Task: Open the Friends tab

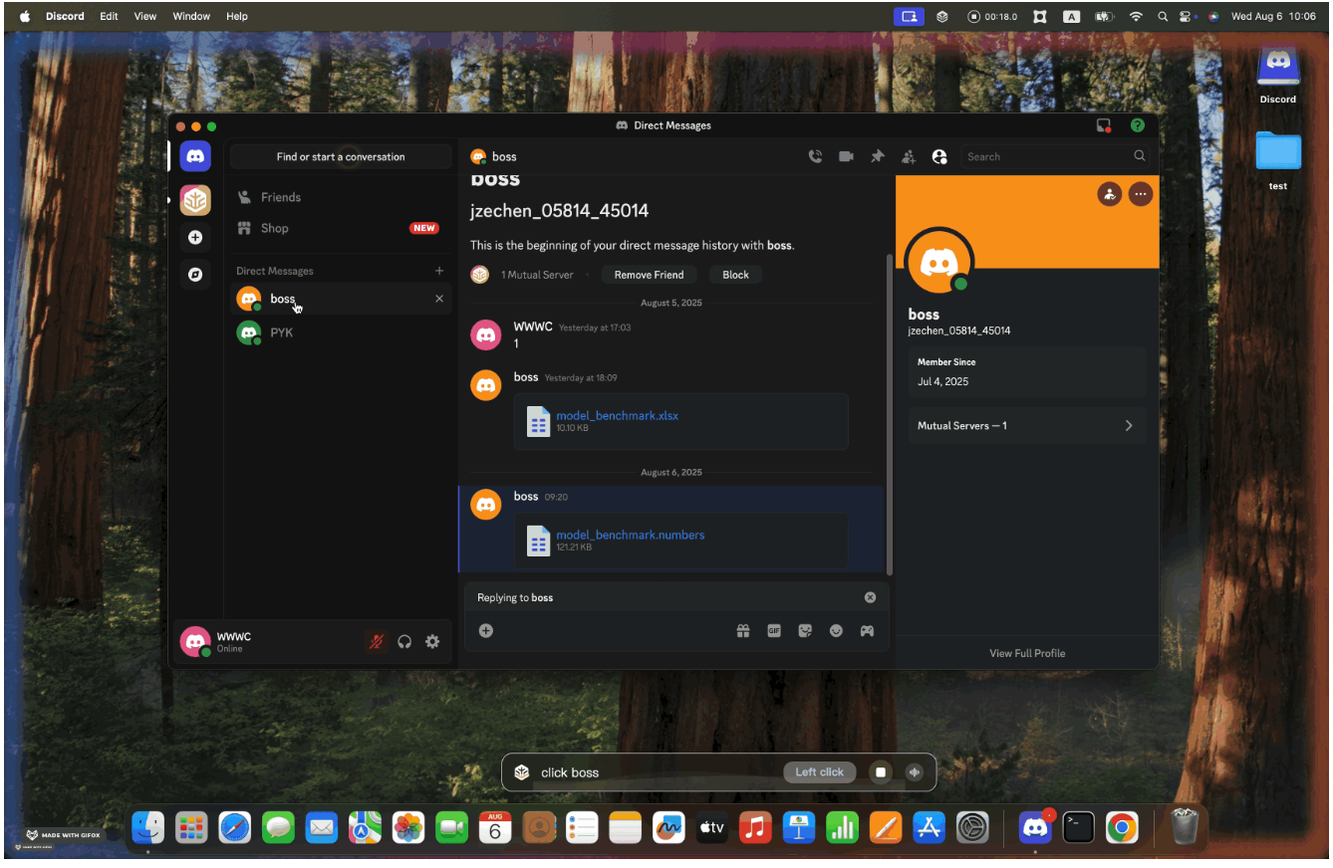Action: [280, 197]
